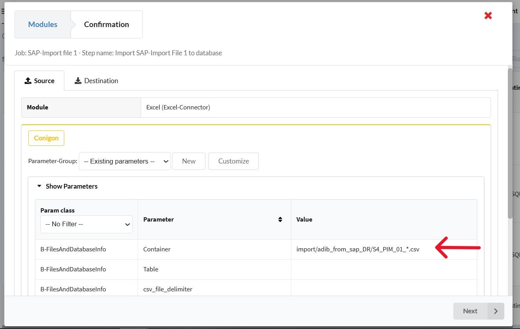The width and height of the screenshot is (520, 329).
Task: Click the Next button
Action: tap(470, 311)
